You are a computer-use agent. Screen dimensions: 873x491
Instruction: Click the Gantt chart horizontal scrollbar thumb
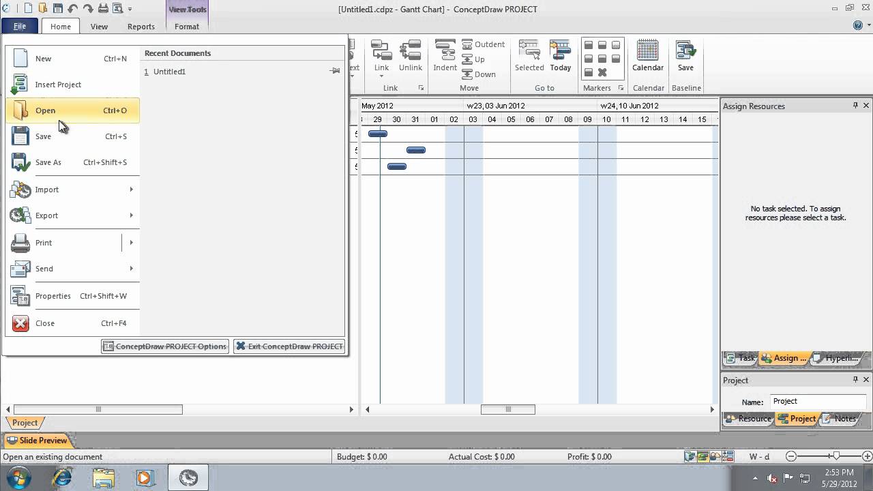pos(508,409)
